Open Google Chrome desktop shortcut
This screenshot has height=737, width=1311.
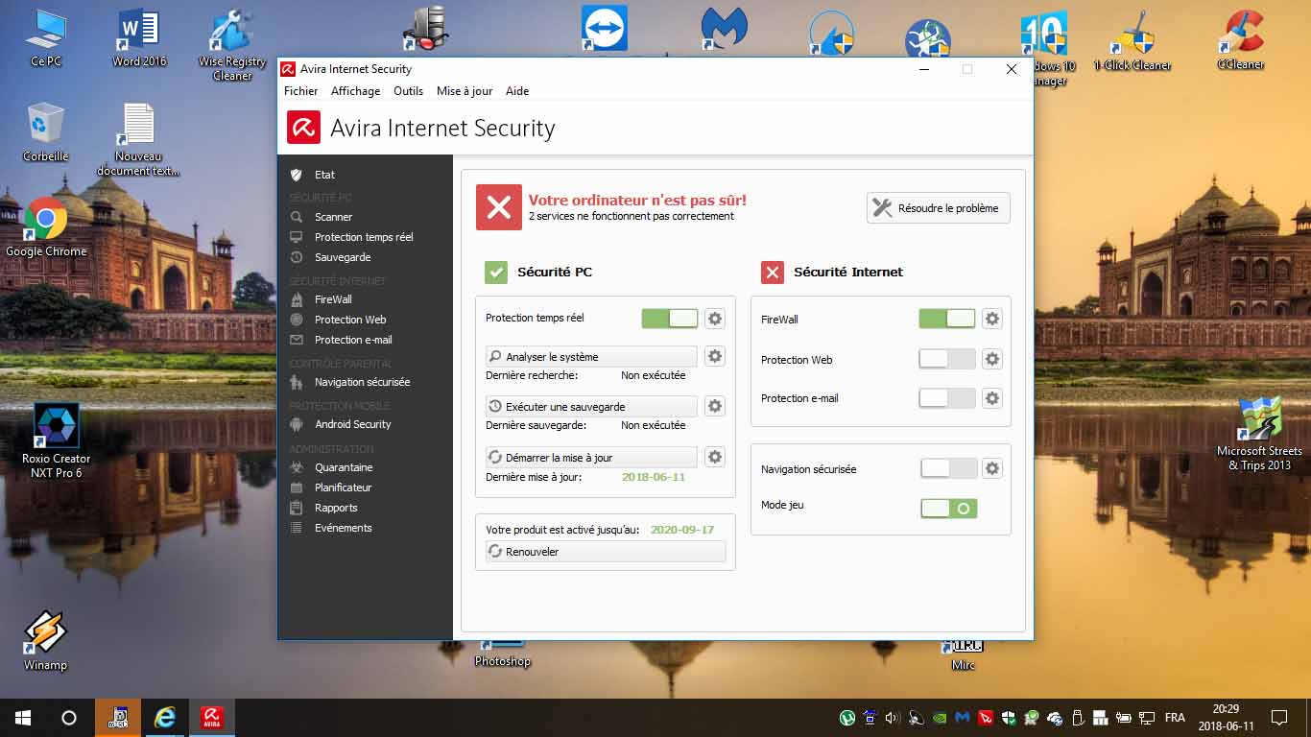coord(45,226)
